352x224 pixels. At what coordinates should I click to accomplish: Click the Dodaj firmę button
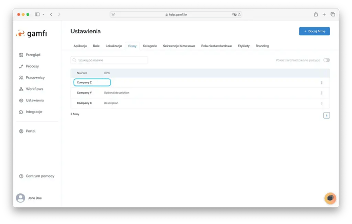(x=314, y=31)
